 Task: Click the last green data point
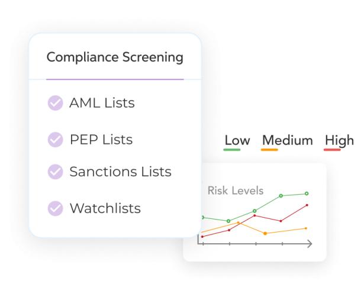coord(307,193)
